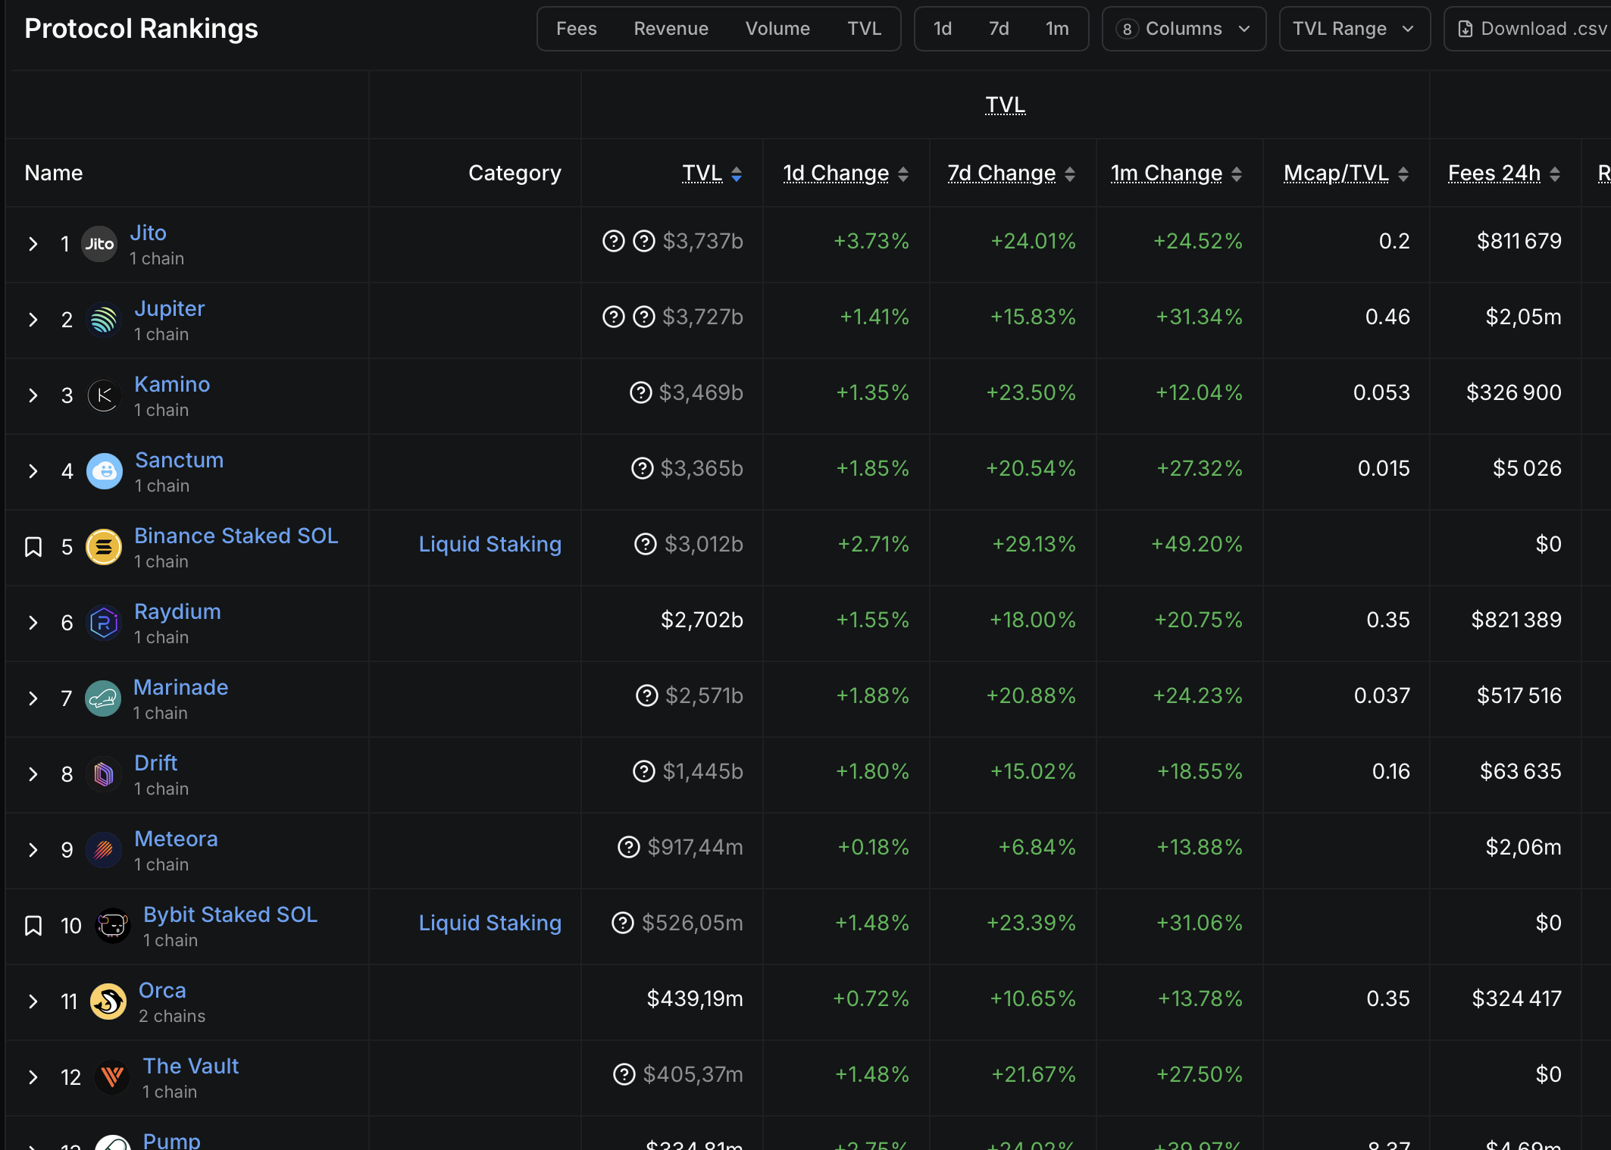
Task: Click the Download .csv file icon
Action: [x=1466, y=29]
